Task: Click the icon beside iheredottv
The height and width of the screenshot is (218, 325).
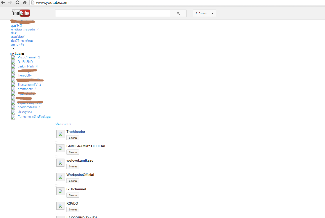Action: tap(13, 76)
